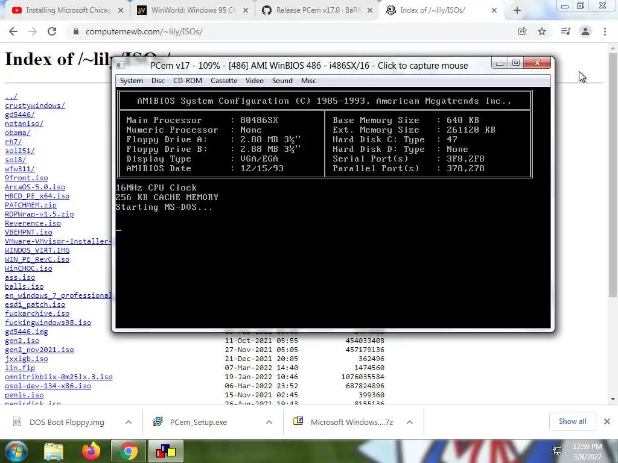Download RDPWrap-v1.5.zip link
618x463 pixels.
[39, 214]
